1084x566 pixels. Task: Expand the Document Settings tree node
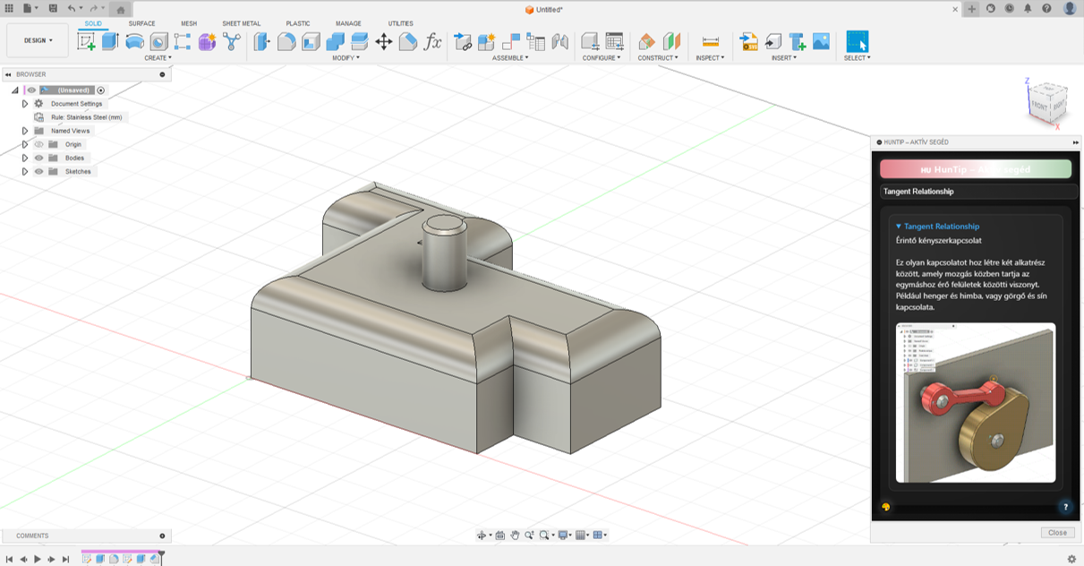pyautogui.click(x=25, y=104)
